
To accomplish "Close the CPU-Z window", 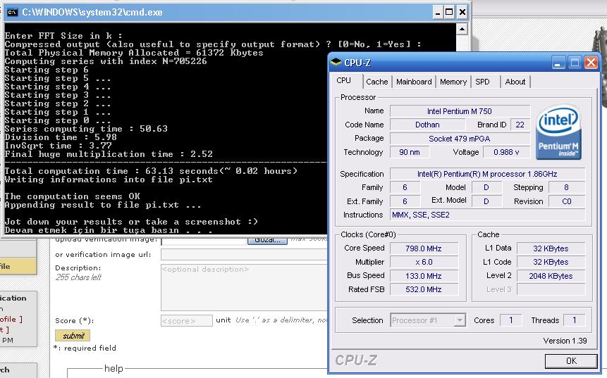I will pos(591,63).
